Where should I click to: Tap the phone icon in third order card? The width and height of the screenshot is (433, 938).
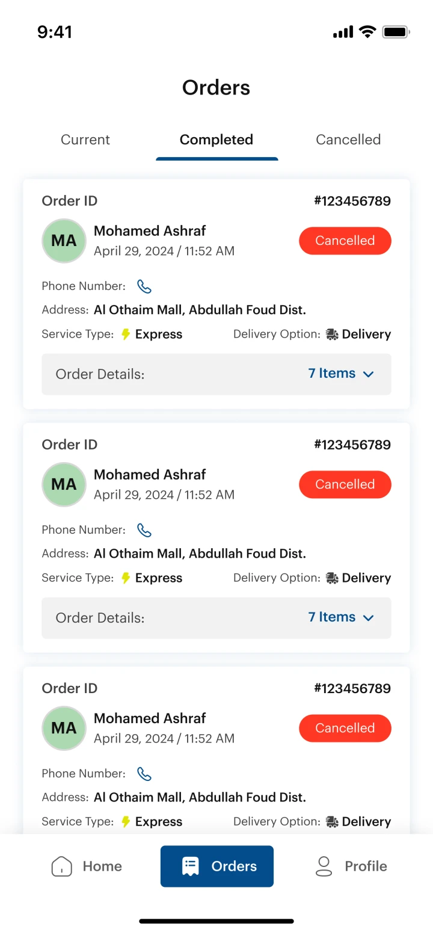[x=144, y=774]
